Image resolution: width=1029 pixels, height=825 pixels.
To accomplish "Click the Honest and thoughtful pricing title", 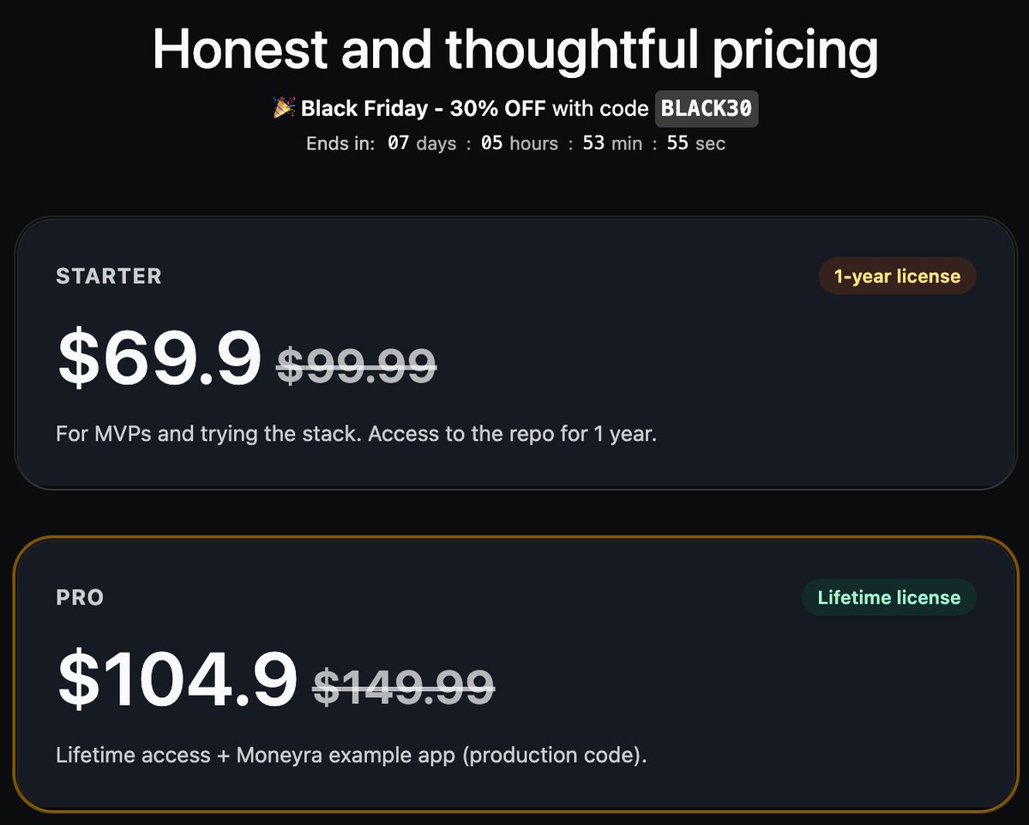I will (515, 49).
